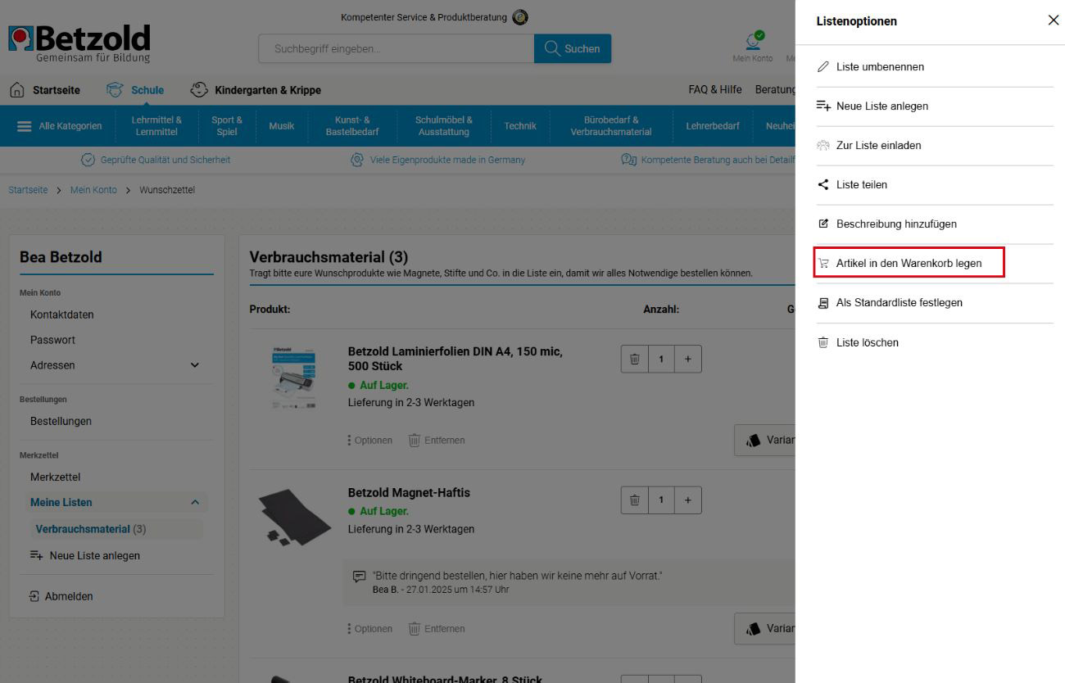Open Lehrerbedarf category

713,126
